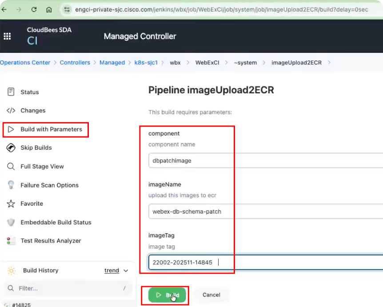Reload the page with refresh icon
This screenshot has height=307, width=383.
34,9
